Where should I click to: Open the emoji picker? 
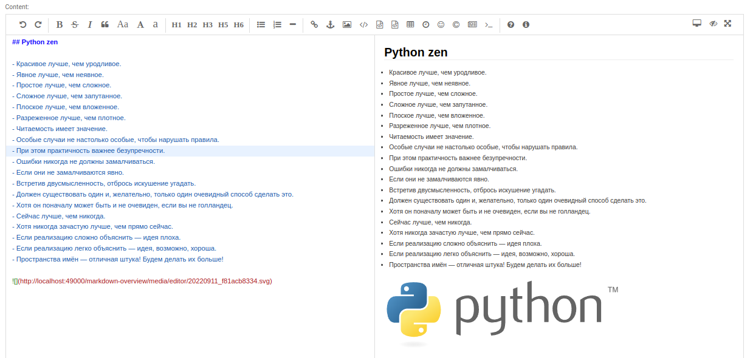click(441, 25)
